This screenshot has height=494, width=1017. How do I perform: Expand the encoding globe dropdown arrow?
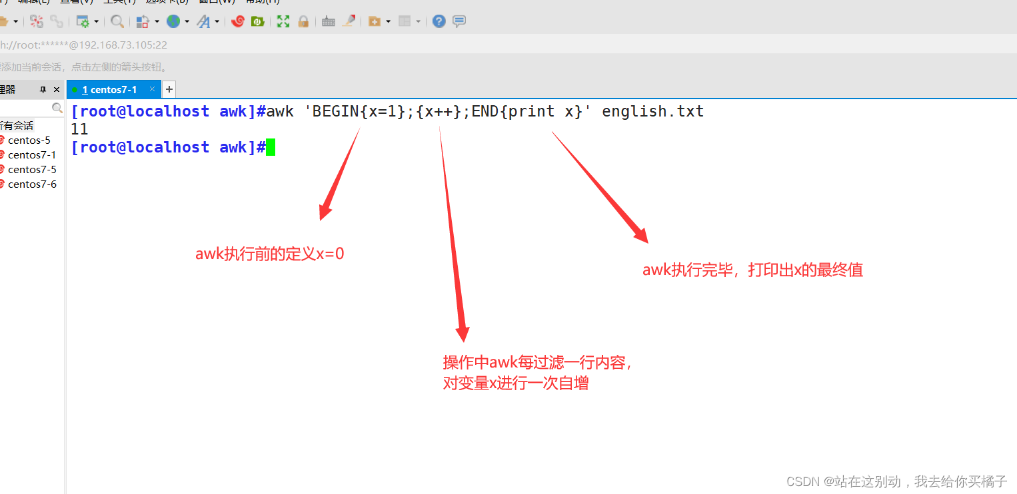click(x=187, y=21)
